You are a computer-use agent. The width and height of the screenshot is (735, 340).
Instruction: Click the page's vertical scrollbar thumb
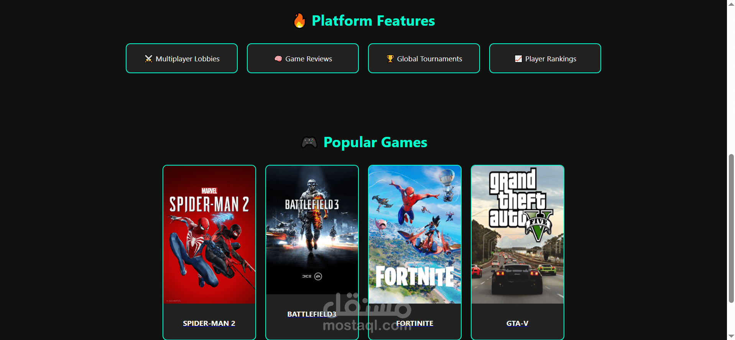pos(731,228)
